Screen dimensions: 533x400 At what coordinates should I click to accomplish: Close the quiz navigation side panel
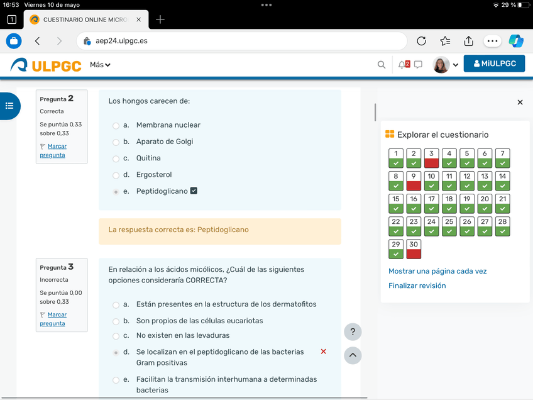(520, 102)
